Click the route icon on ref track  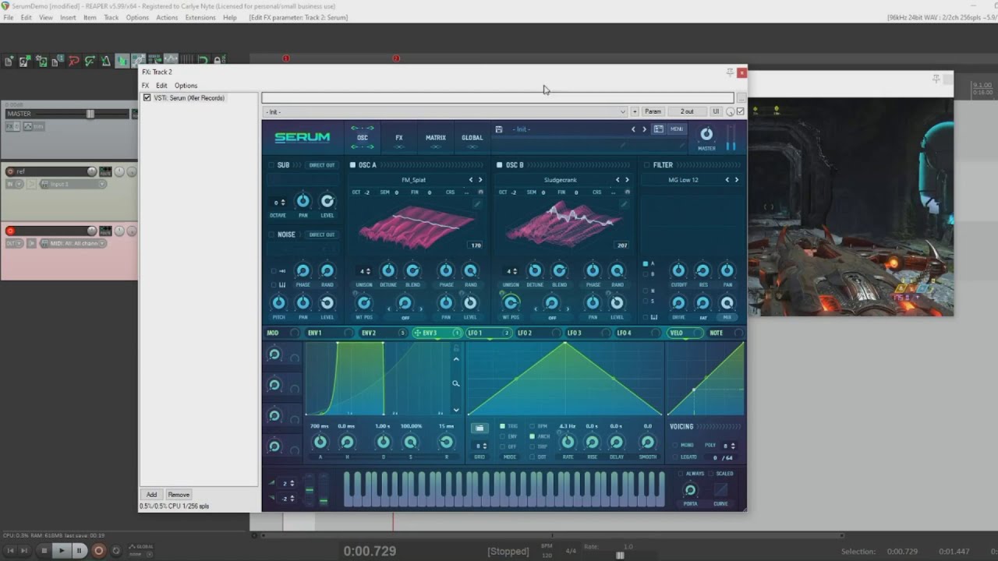pos(105,171)
